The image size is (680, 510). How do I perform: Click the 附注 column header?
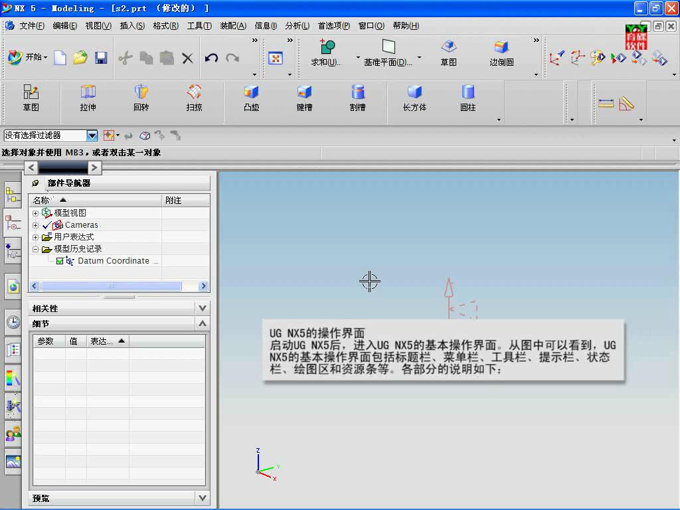coord(186,201)
